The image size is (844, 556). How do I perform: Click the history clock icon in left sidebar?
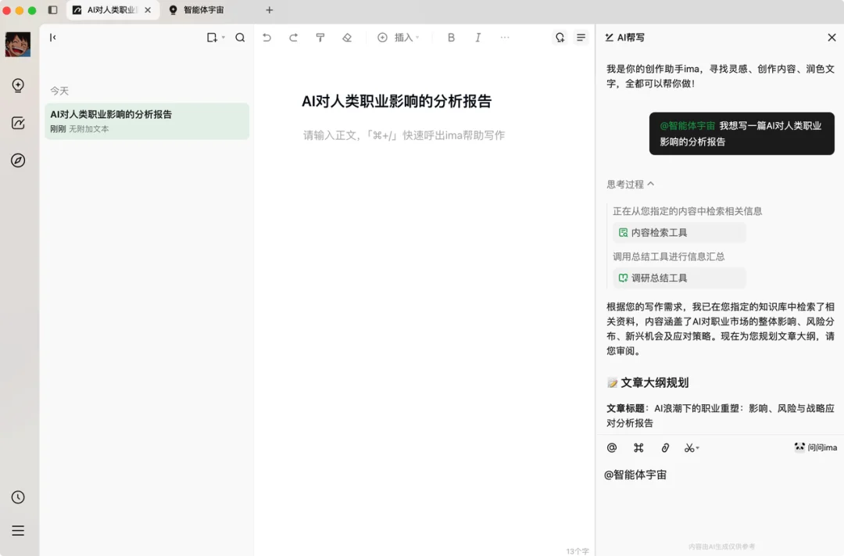point(18,497)
